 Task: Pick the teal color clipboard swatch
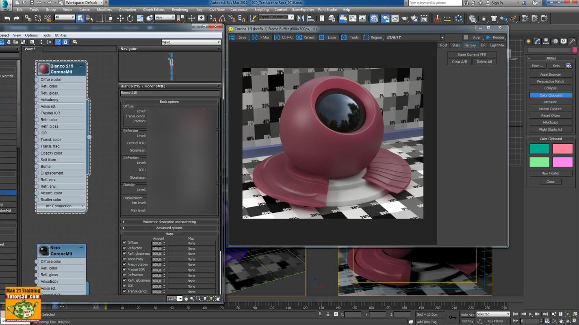coord(539,149)
